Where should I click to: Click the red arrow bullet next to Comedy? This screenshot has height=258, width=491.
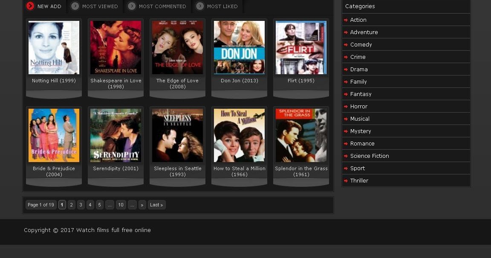click(x=346, y=45)
